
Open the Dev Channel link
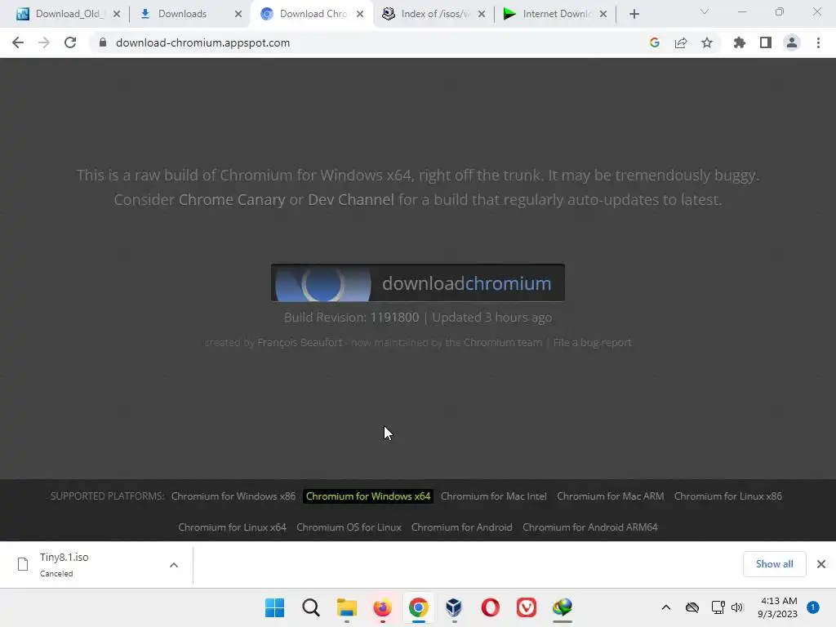pyautogui.click(x=351, y=199)
